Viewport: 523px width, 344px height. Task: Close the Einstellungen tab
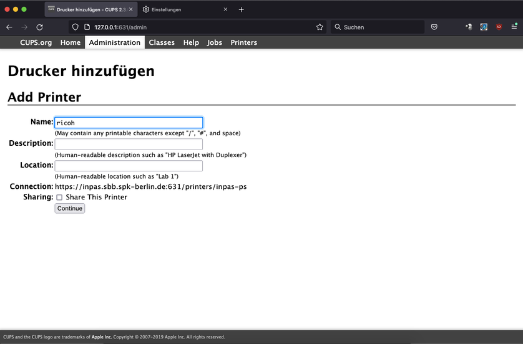[225, 9]
